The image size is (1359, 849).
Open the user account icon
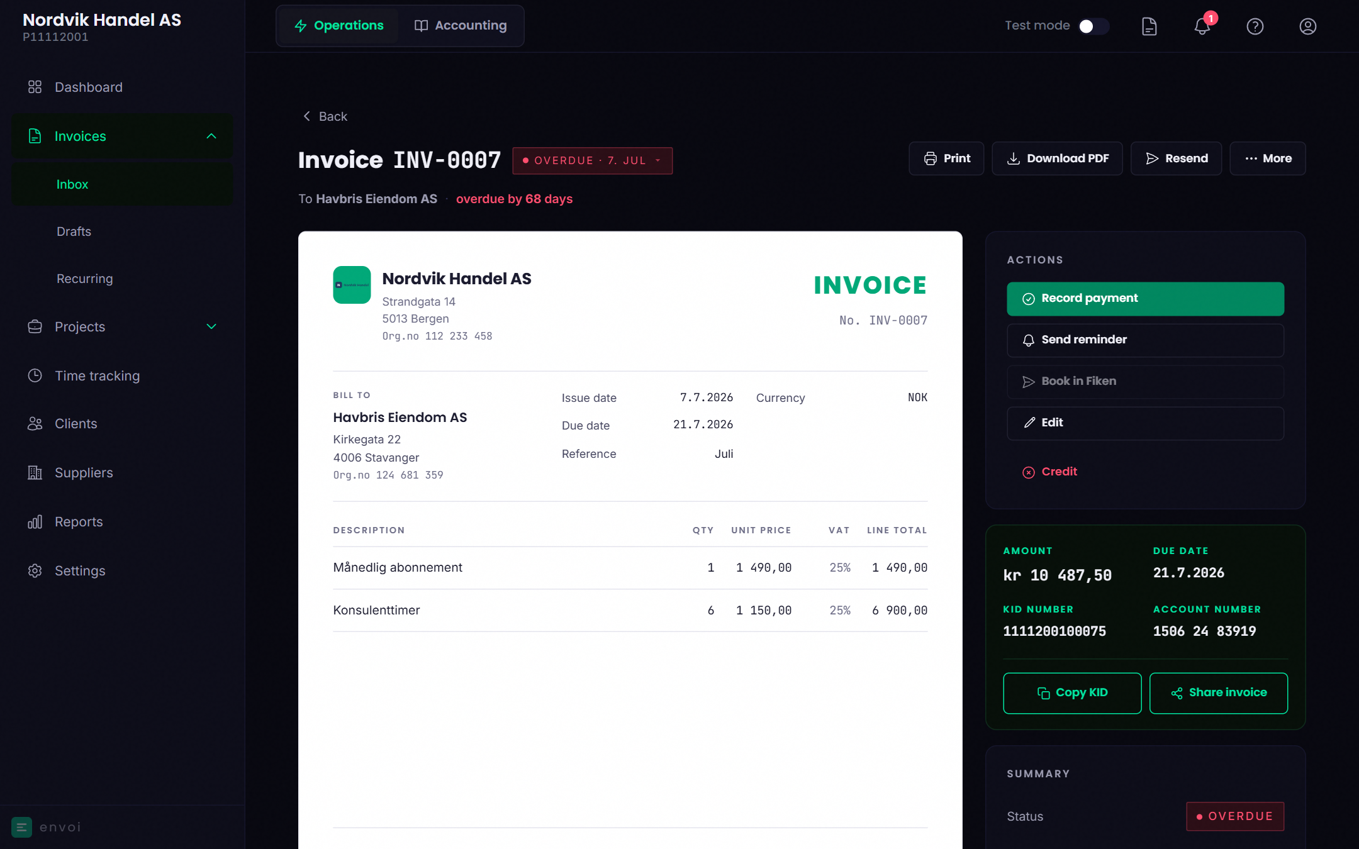1307,26
